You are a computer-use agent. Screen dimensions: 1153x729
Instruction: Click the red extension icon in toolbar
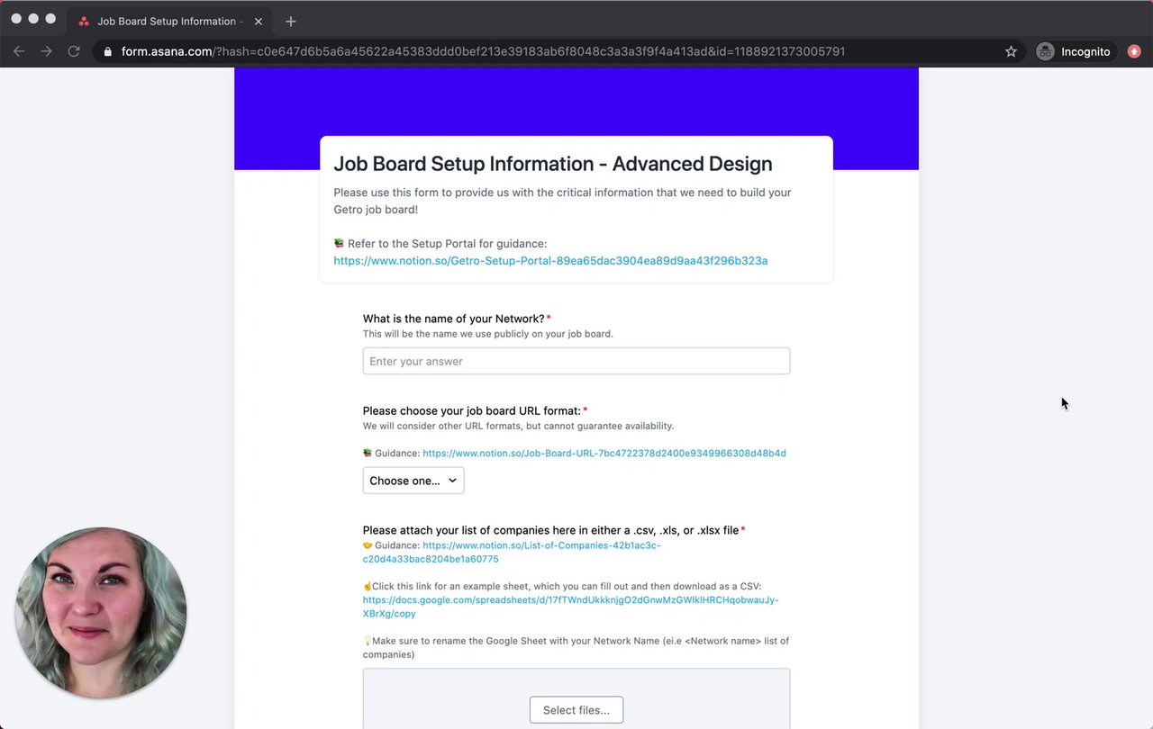coord(1134,51)
